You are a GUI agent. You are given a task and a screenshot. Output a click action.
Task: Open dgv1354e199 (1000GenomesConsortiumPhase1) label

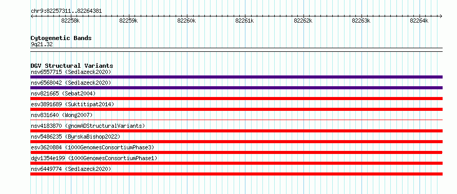94,158
